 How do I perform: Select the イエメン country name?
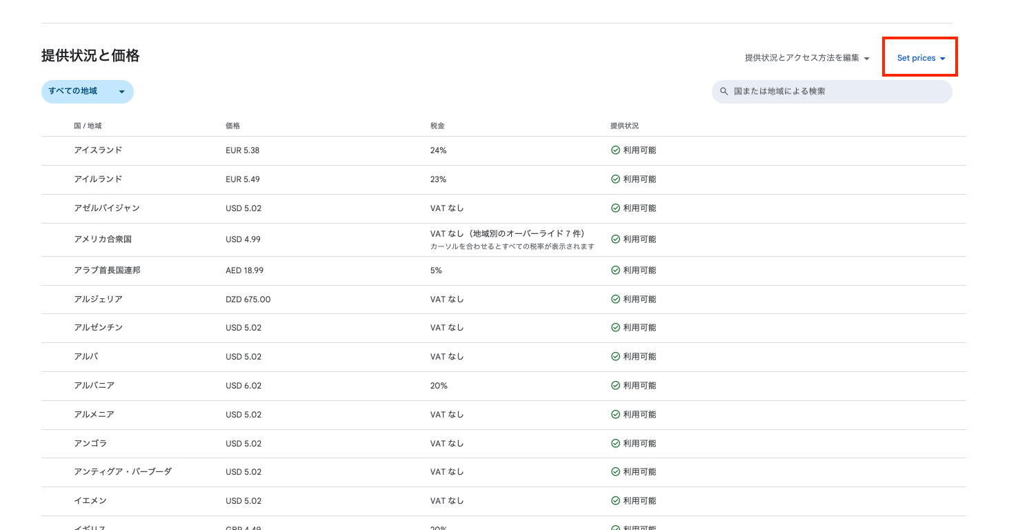coord(90,501)
